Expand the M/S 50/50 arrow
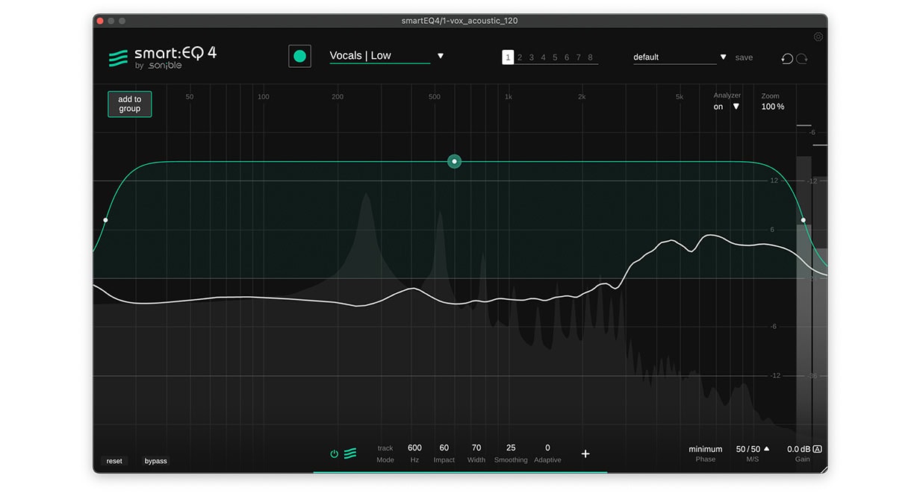 766,449
